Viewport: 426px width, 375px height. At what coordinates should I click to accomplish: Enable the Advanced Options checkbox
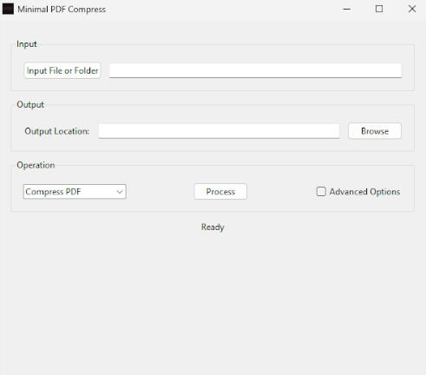point(321,192)
